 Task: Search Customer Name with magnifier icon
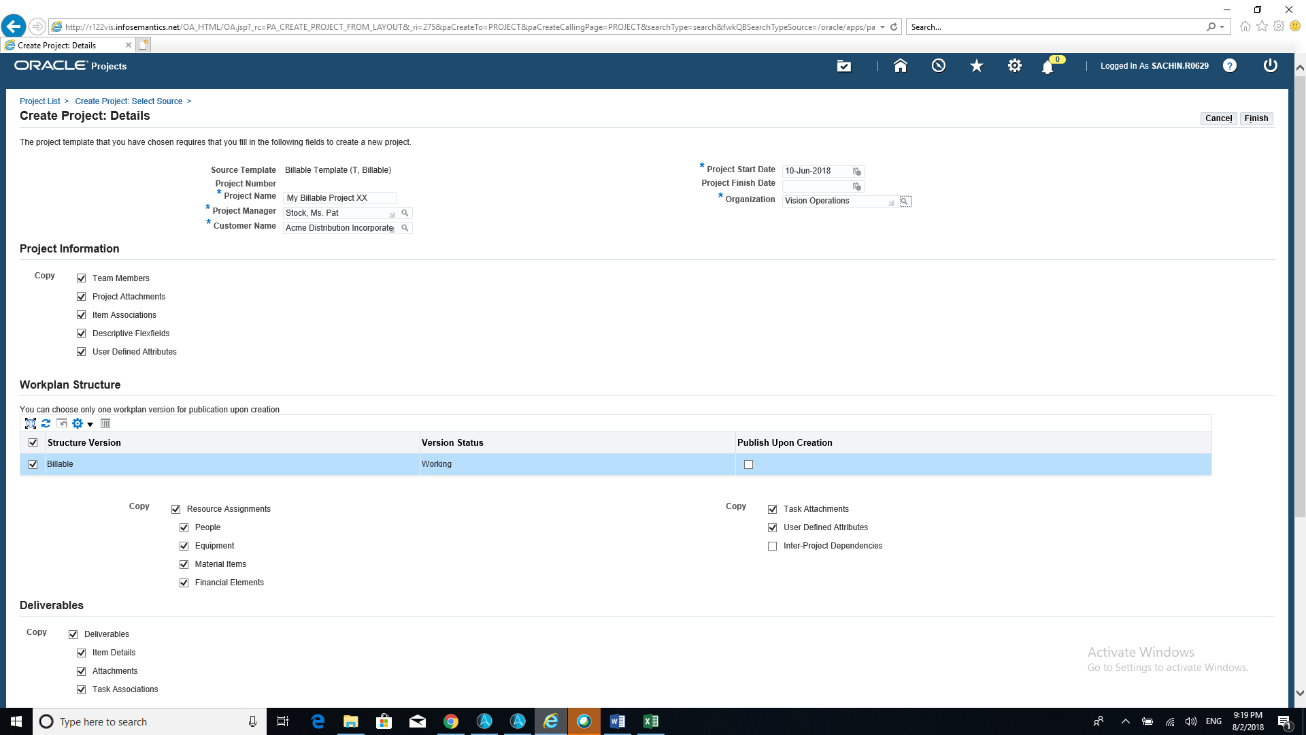pyautogui.click(x=405, y=228)
